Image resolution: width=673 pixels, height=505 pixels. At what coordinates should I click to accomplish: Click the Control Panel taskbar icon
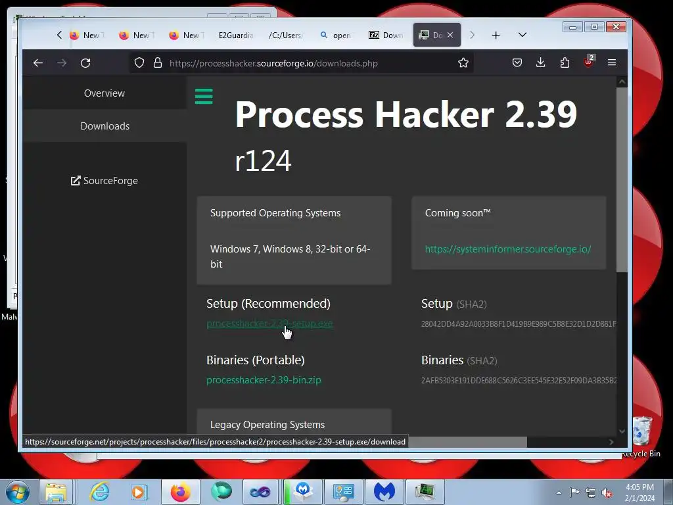(x=343, y=492)
